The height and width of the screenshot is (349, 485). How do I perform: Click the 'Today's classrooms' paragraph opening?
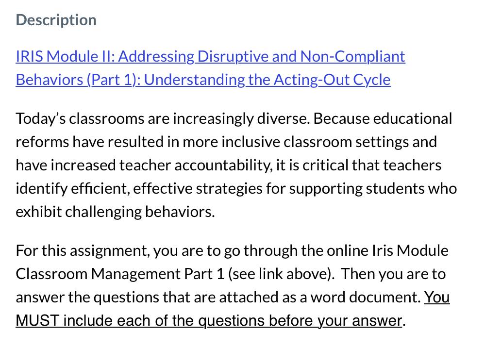80,119
